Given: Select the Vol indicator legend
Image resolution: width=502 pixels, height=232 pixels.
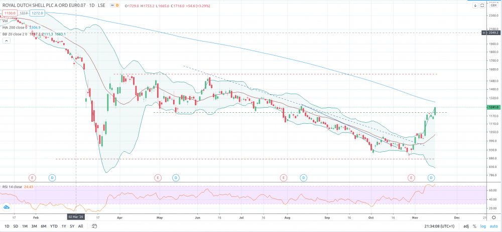Looking at the screenshot, I should click(x=5, y=21).
